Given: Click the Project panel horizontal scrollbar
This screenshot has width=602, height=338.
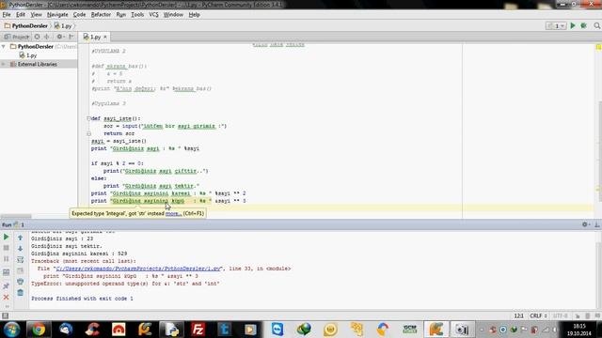Looking at the screenshot, I should (16, 216).
